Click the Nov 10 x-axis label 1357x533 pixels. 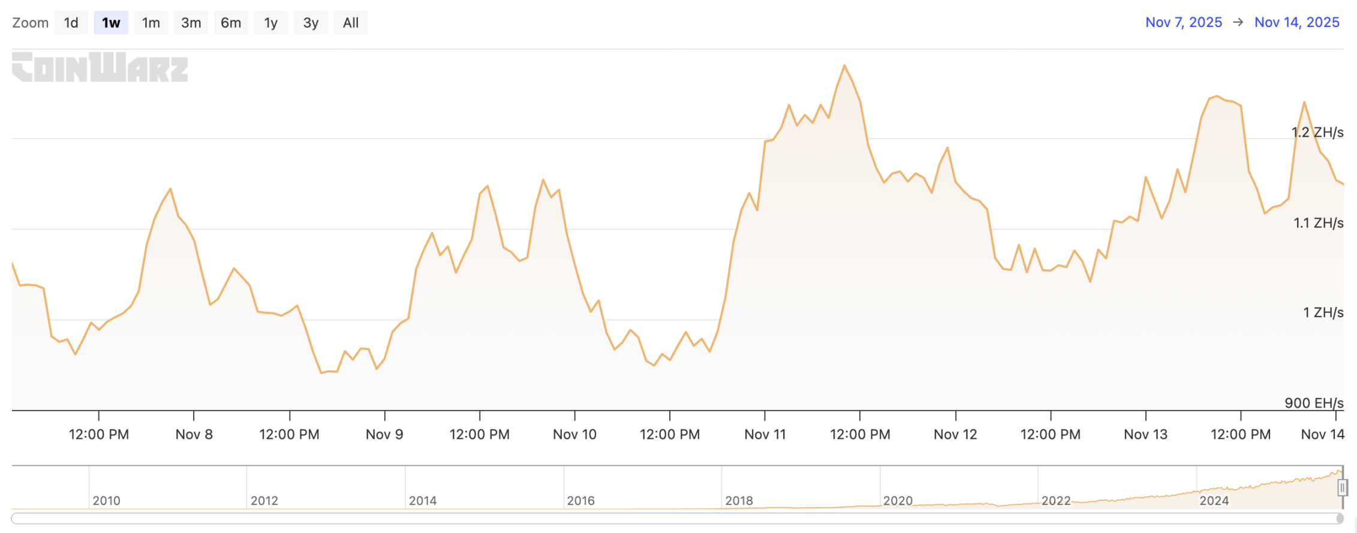coord(574,434)
